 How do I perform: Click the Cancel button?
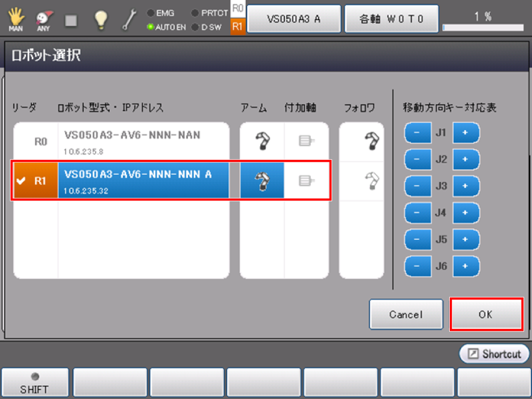click(406, 314)
